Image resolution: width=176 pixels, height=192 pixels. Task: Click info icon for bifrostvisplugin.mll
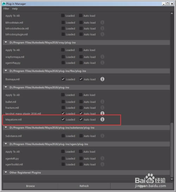tap(102, 34)
